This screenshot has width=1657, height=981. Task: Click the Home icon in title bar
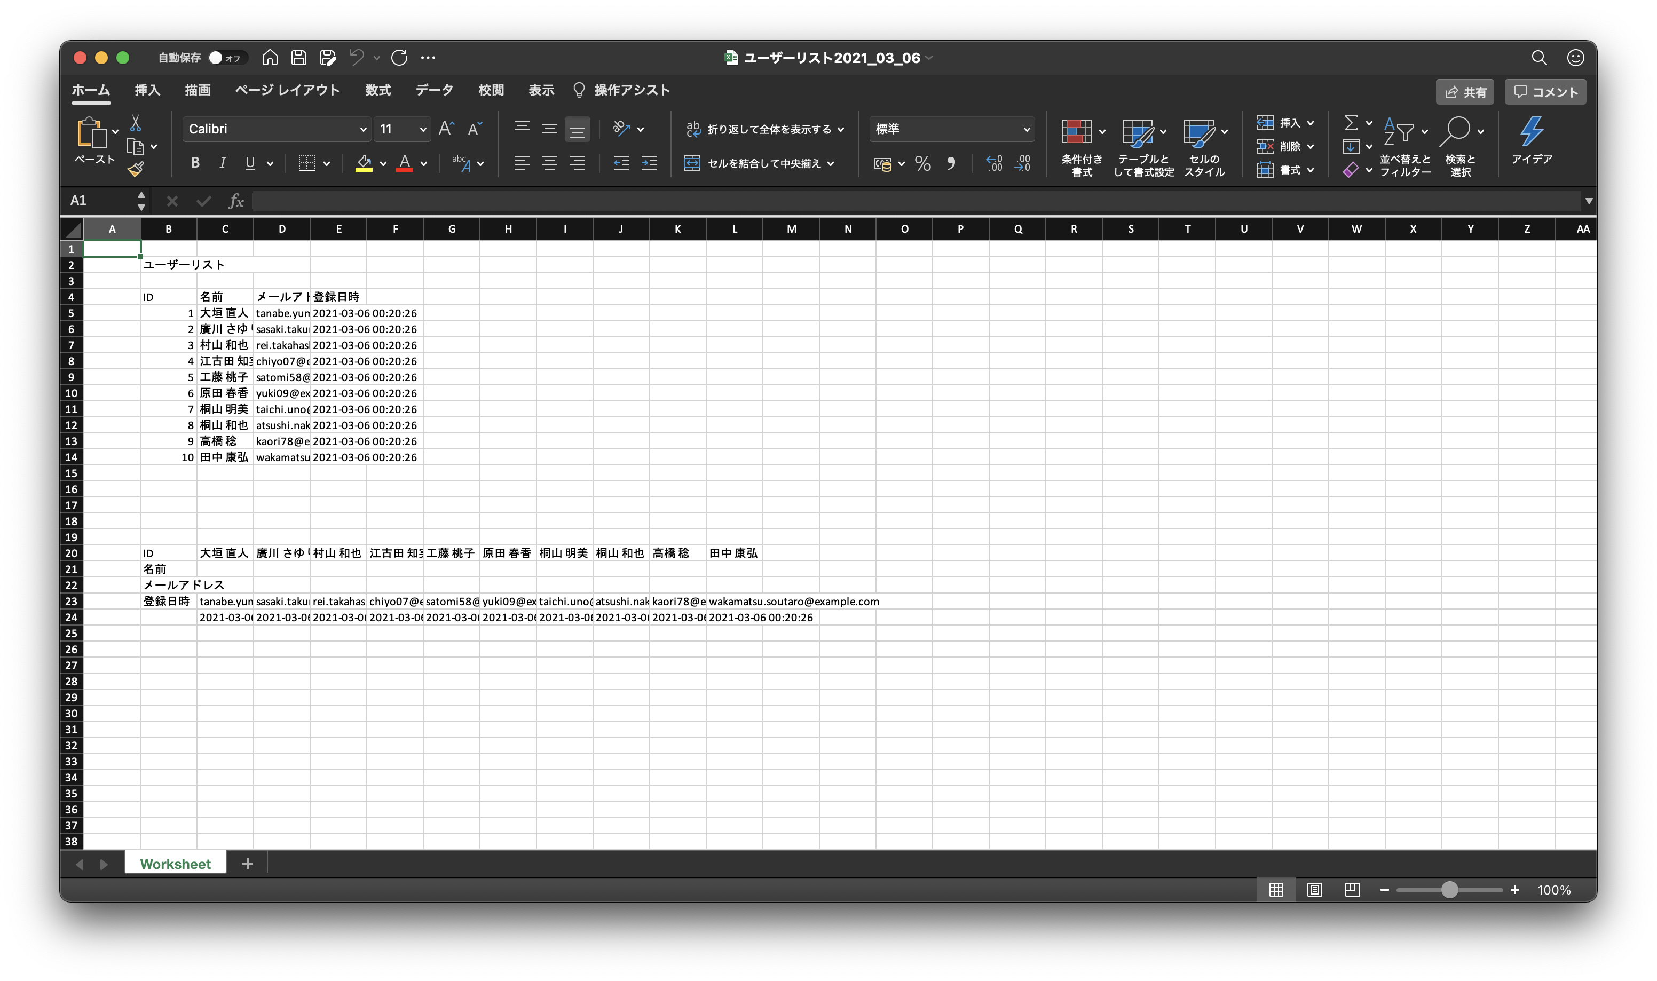point(270,58)
